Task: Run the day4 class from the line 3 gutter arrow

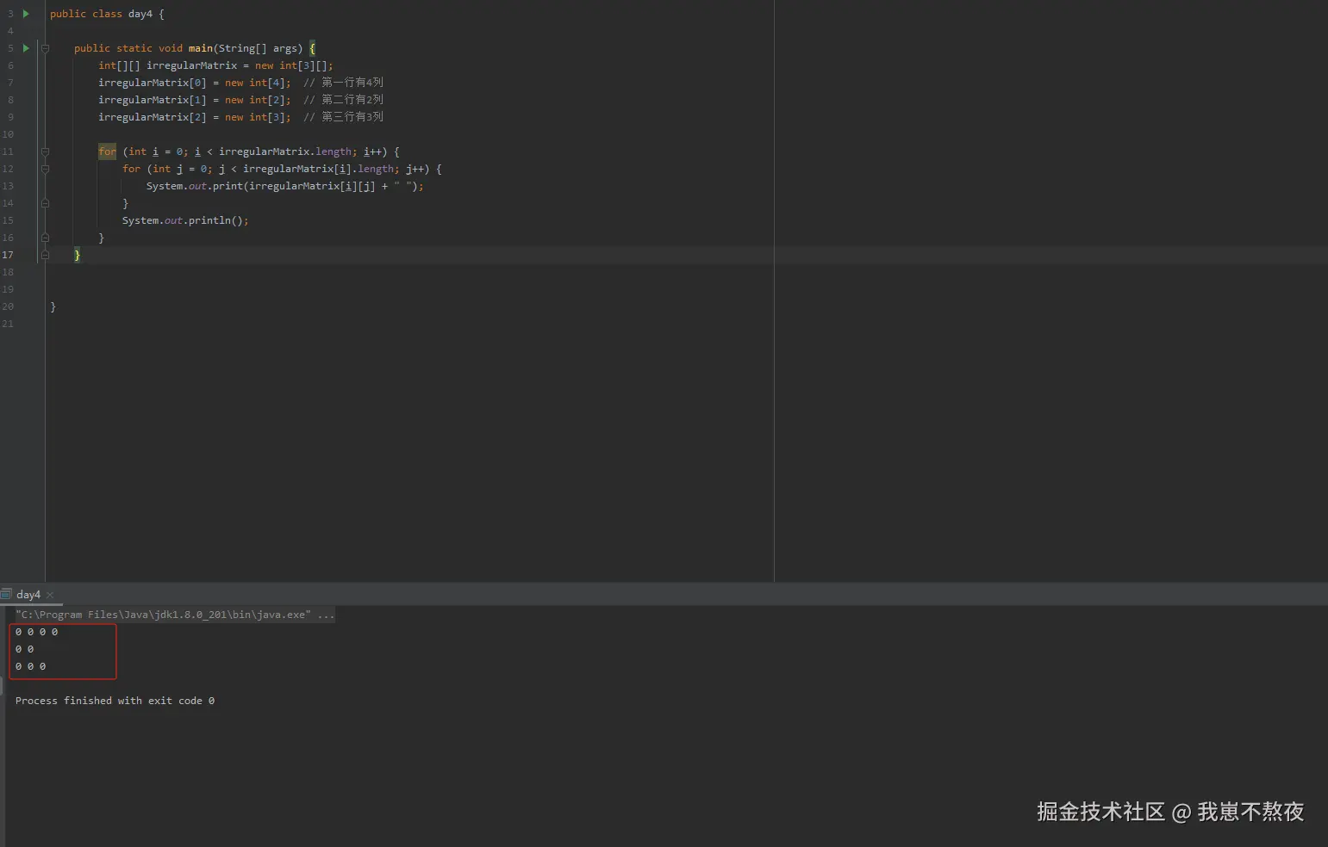Action: (26, 14)
